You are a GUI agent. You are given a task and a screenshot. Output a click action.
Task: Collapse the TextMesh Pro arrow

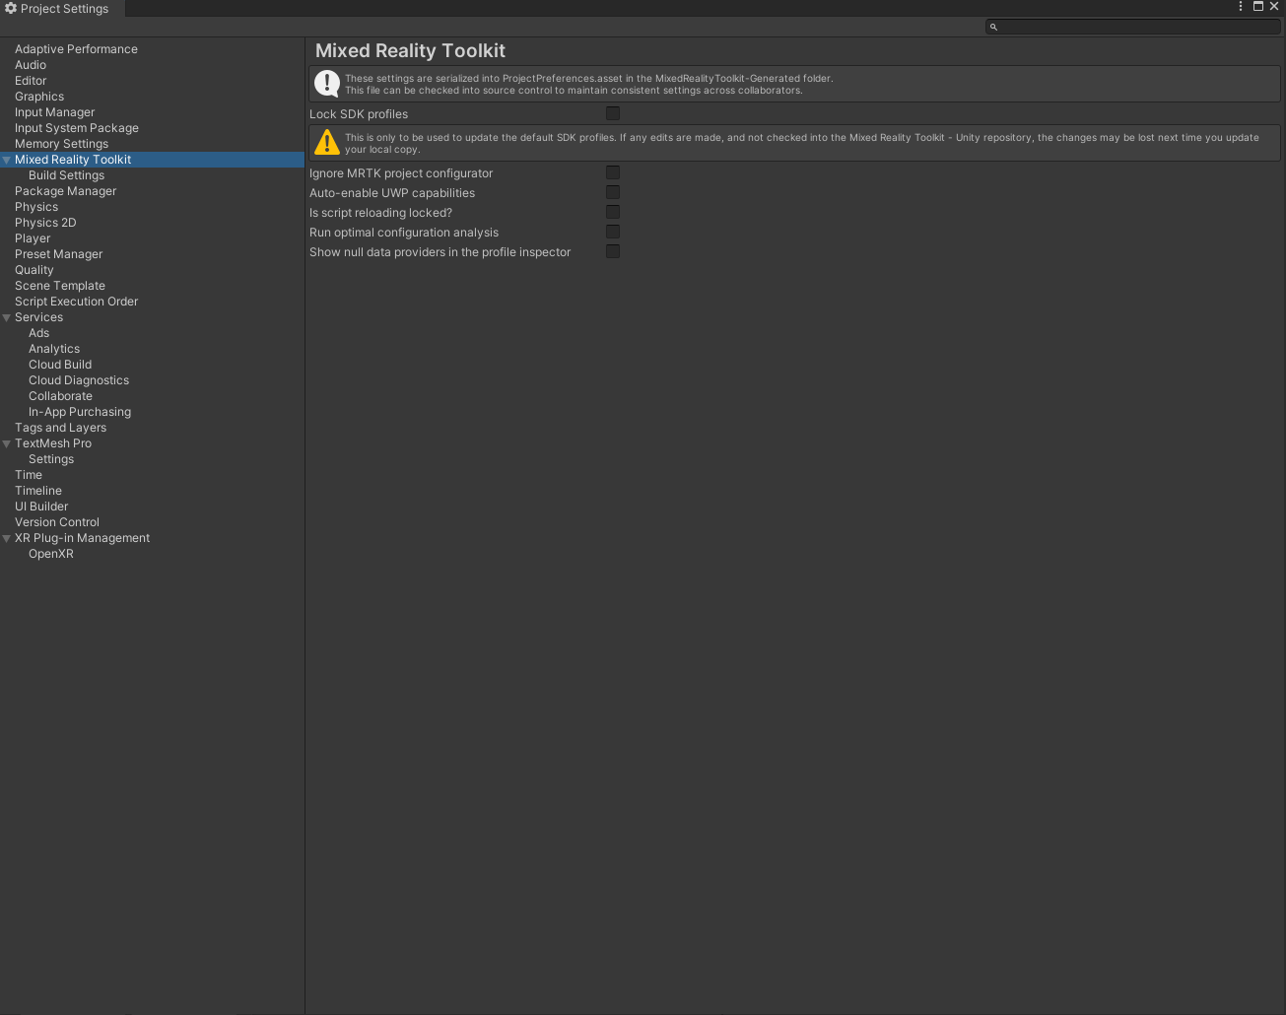(7, 443)
